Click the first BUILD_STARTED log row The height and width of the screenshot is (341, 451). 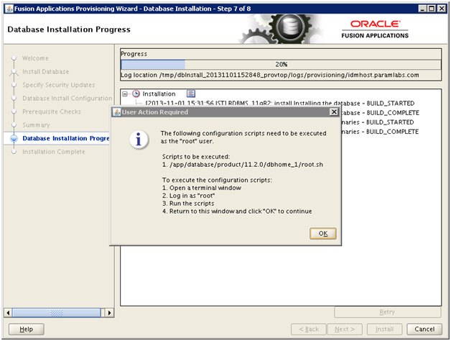pos(280,103)
